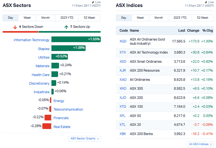Click the Live lightning icon in ASX Sectors

[x=93, y=2]
